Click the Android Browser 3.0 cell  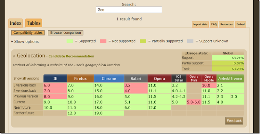[x=237, y=96]
